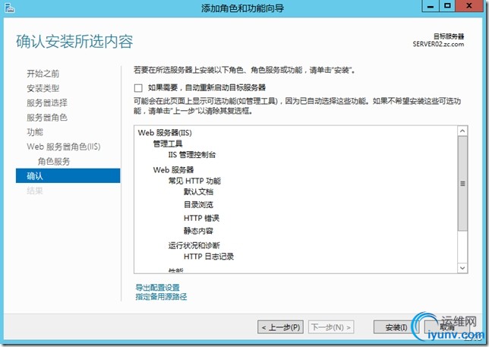Open the 指定备用源路径 link
This screenshot has height=347, width=489.
[161, 296]
